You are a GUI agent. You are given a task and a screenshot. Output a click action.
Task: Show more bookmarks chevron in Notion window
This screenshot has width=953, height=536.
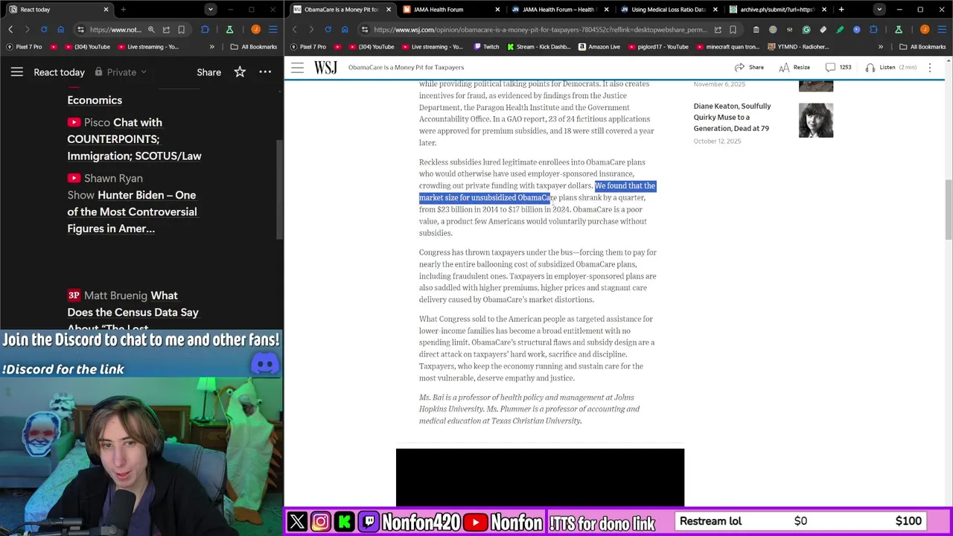[212, 47]
